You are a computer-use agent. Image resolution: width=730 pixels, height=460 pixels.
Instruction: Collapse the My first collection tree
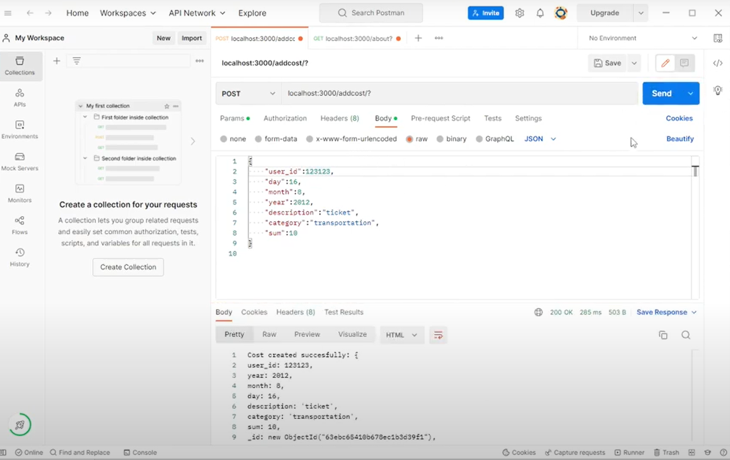(80, 105)
